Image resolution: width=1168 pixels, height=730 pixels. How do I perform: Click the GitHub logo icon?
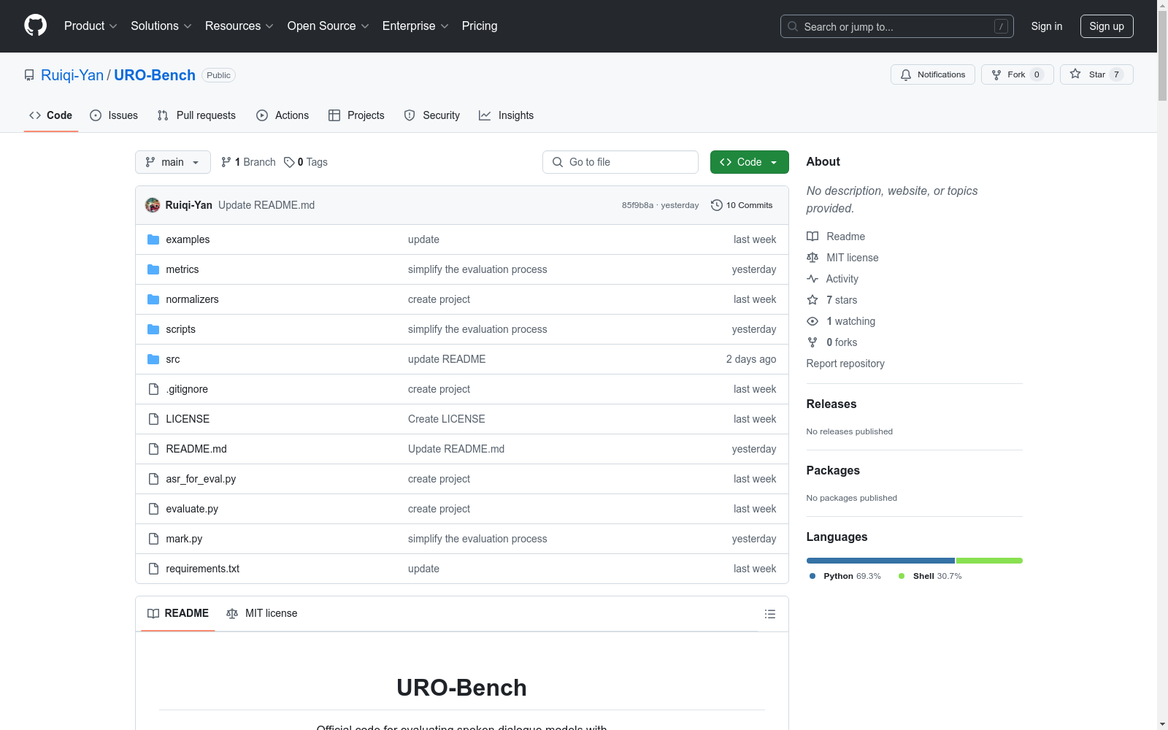(35, 26)
